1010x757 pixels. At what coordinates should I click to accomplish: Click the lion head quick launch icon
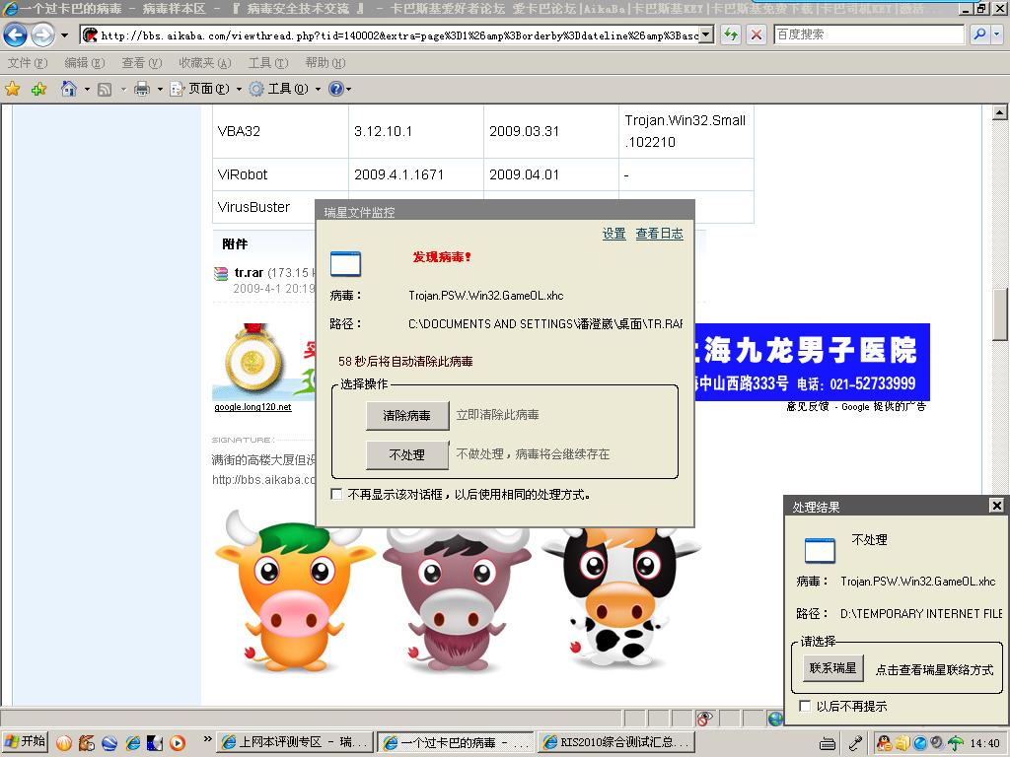pyautogui.click(x=87, y=742)
